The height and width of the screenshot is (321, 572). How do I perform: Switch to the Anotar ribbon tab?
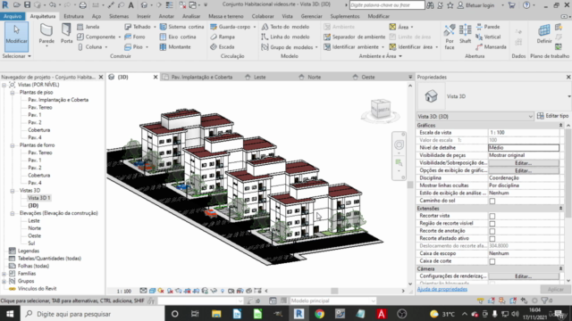(166, 16)
